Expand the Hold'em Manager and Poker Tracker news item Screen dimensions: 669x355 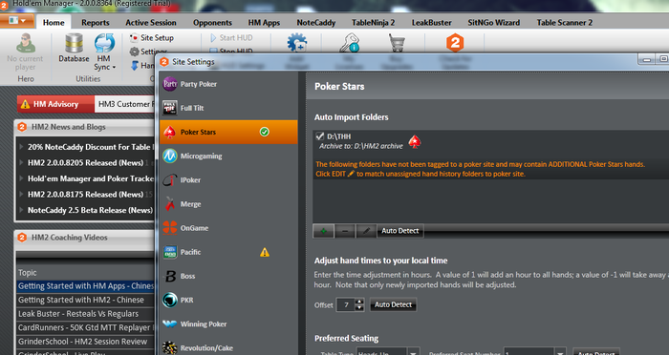point(21,178)
